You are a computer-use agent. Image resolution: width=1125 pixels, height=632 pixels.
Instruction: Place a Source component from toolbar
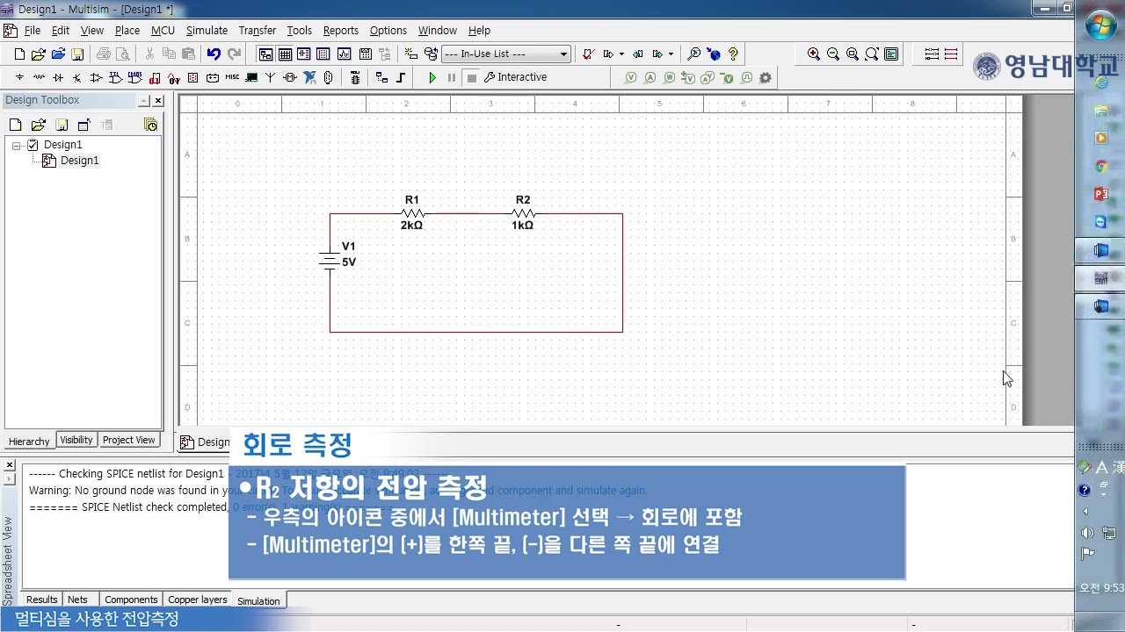point(19,77)
